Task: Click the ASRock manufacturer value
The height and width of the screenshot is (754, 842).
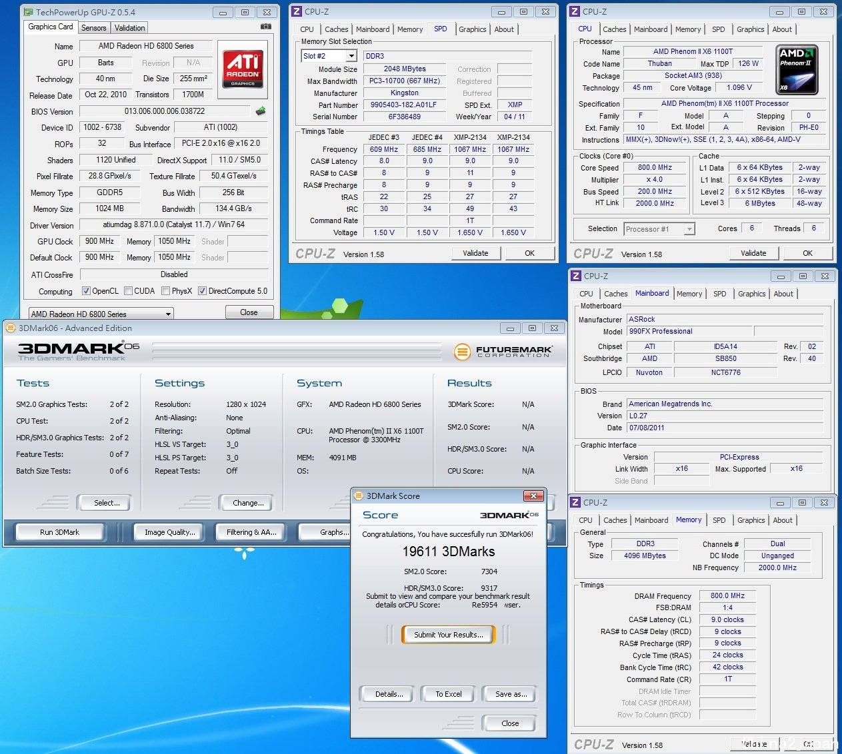Action: click(725, 319)
